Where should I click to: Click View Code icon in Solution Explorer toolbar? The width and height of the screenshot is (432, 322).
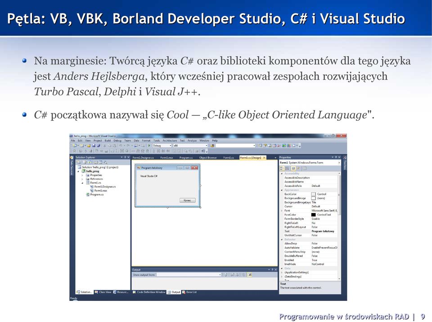pyautogui.click(x=95, y=163)
